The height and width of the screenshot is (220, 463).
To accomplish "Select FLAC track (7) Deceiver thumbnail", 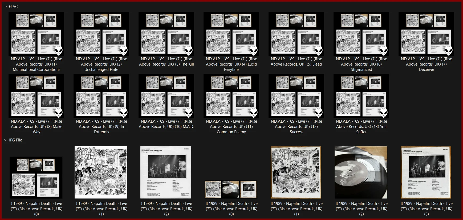I will tap(426, 34).
